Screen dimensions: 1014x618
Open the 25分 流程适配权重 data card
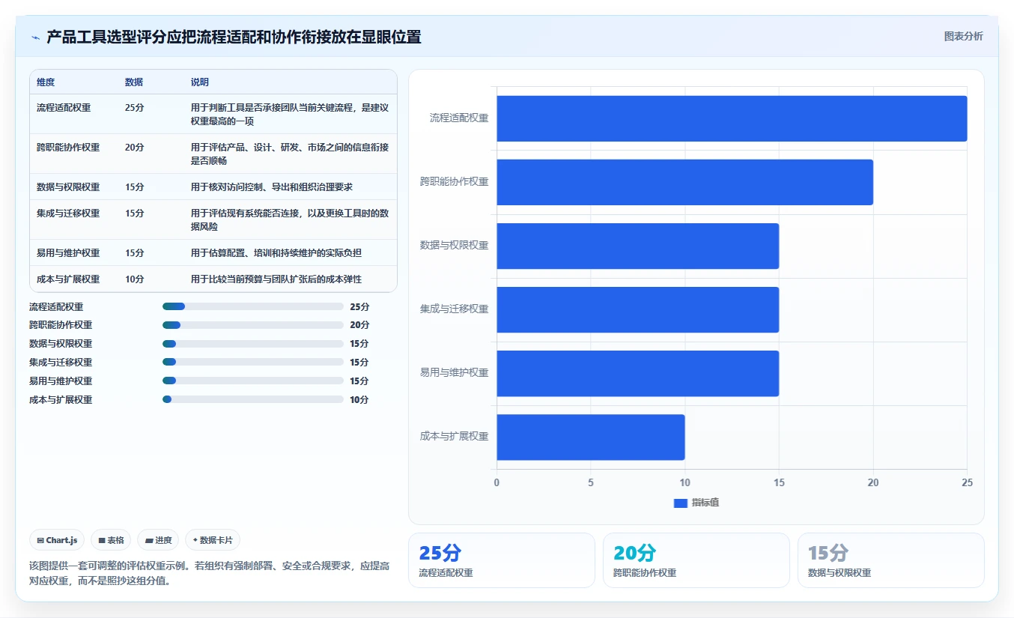point(501,560)
